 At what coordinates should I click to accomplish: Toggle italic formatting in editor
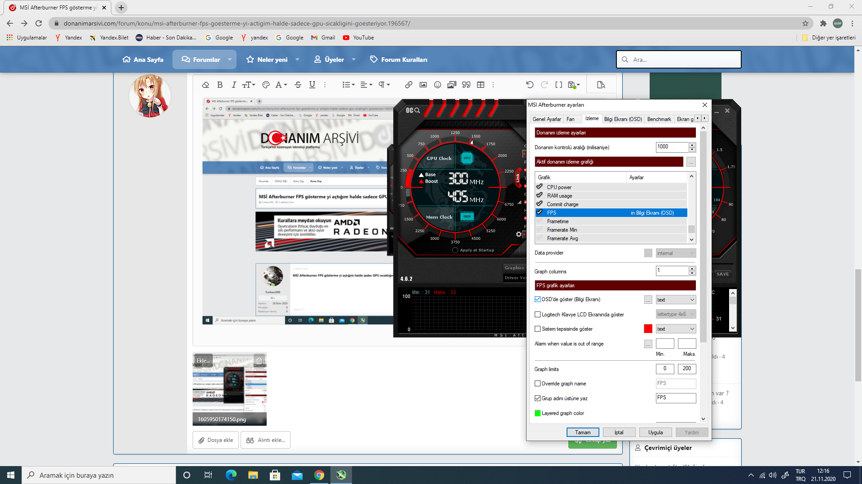point(234,85)
